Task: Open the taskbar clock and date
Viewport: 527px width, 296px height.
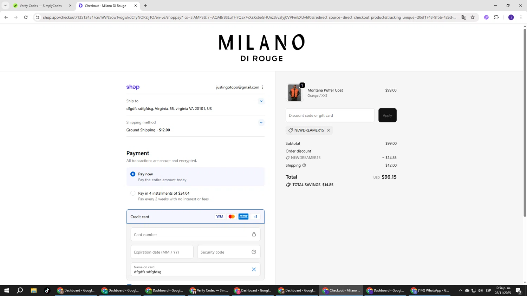Action: (x=503, y=290)
